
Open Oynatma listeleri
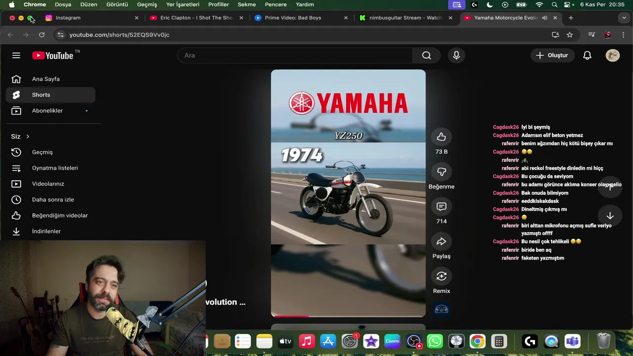[50, 168]
